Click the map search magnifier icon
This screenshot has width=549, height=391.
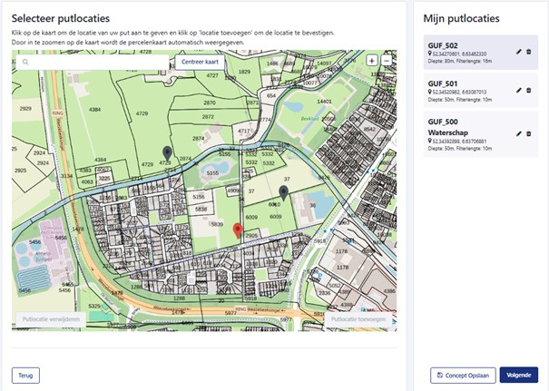[25, 63]
